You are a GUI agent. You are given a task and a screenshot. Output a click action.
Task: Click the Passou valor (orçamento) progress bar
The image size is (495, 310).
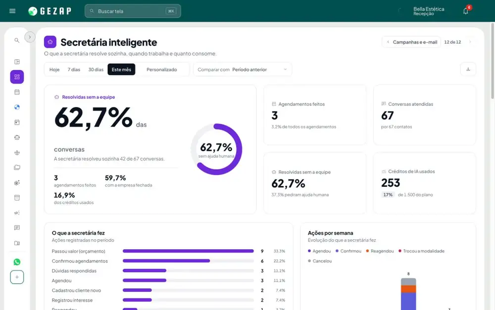pyautogui.click(x=188, y=251)
